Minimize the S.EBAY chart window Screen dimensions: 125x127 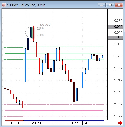click(102, 5)
